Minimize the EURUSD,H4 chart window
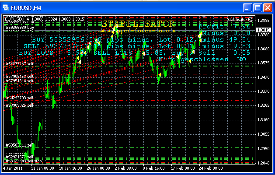Image resolution: width=275 pixels, height=175 pixels. click(x=248, y=7)
